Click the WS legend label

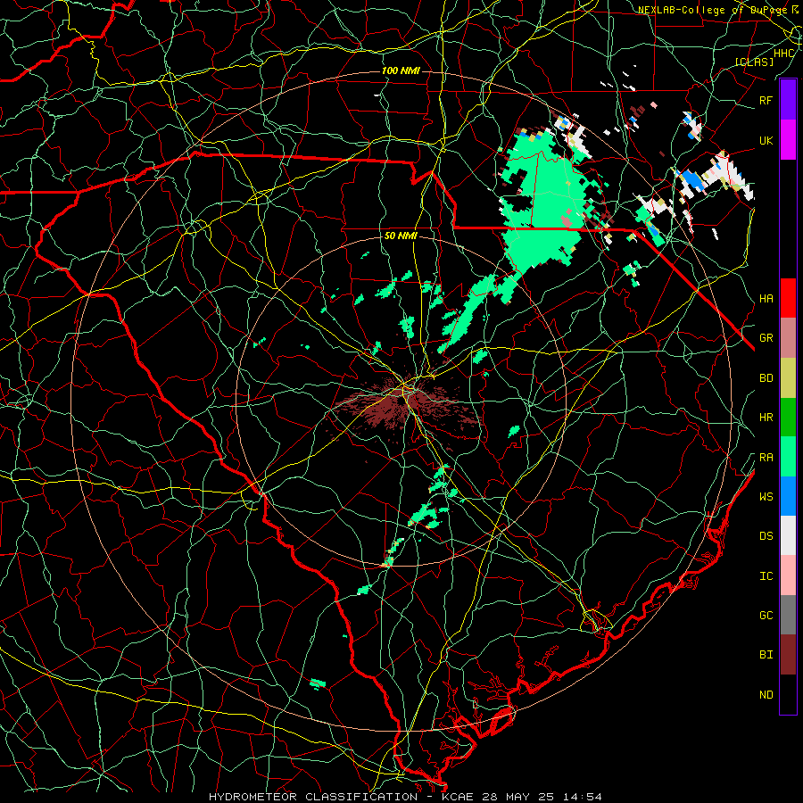[766, 496]
